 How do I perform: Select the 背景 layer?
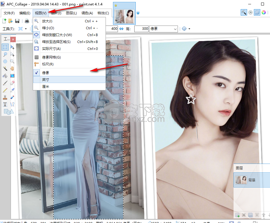tap(252, 180)
